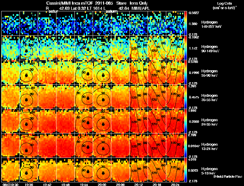The height and width of the screenshot is (186, 244).
Task: Click the color bar beside Hydrogen 149-227 keV
Action: click(185, 24)
